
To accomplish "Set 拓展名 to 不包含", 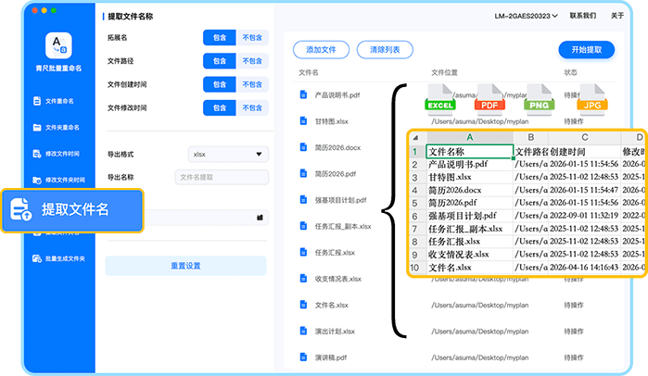I will pos(252,38).
